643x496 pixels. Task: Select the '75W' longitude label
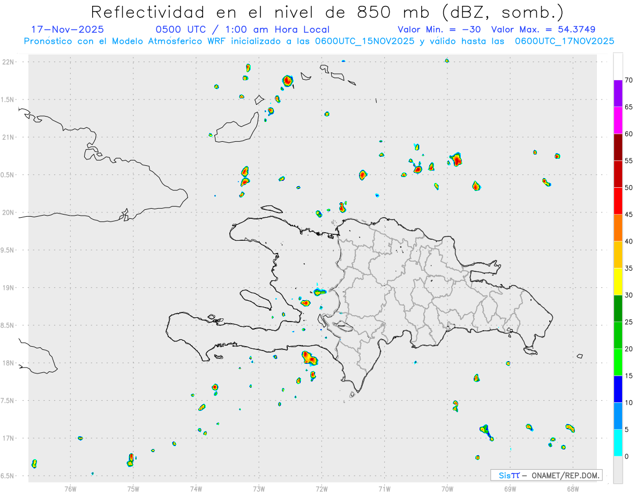click(133, 489)
